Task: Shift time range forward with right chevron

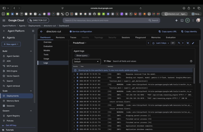Action: (x=183, y=43)
